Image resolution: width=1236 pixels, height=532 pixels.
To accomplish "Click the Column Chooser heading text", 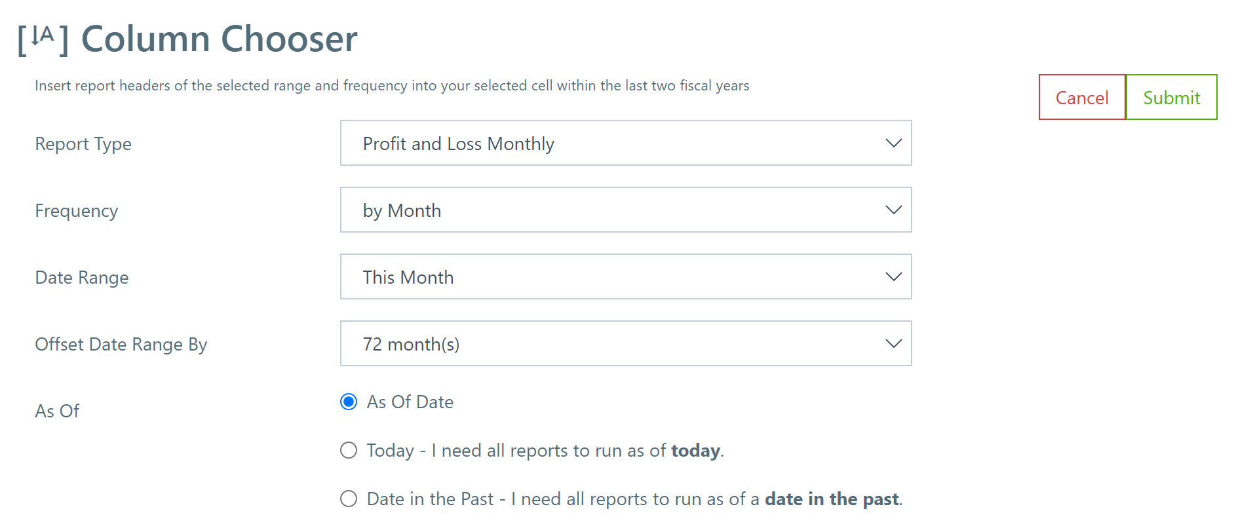I will click(219, 39).
